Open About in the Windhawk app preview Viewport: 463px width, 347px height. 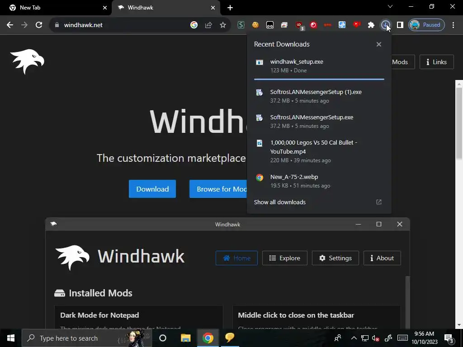[382, 258]
